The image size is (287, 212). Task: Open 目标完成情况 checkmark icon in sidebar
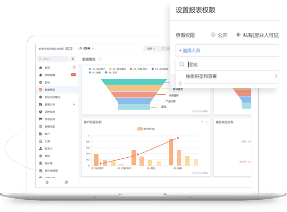tap(40, 97)
